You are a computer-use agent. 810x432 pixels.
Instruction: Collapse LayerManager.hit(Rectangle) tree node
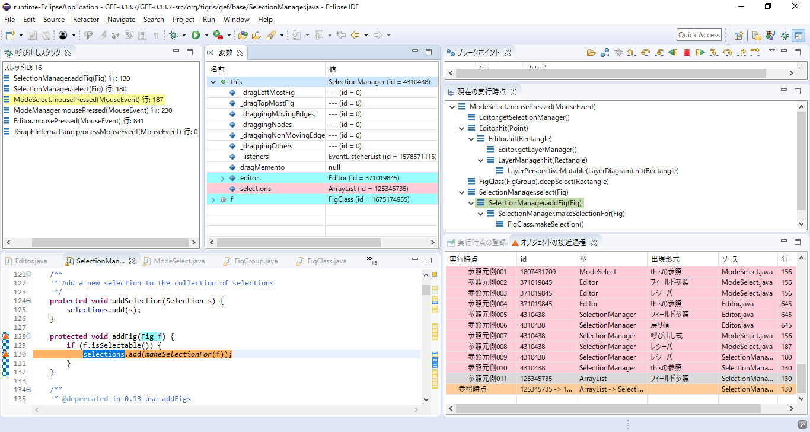coord(481,160)
